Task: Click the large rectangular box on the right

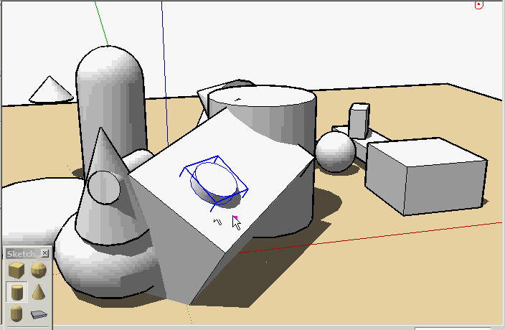Action: point(426,176)
